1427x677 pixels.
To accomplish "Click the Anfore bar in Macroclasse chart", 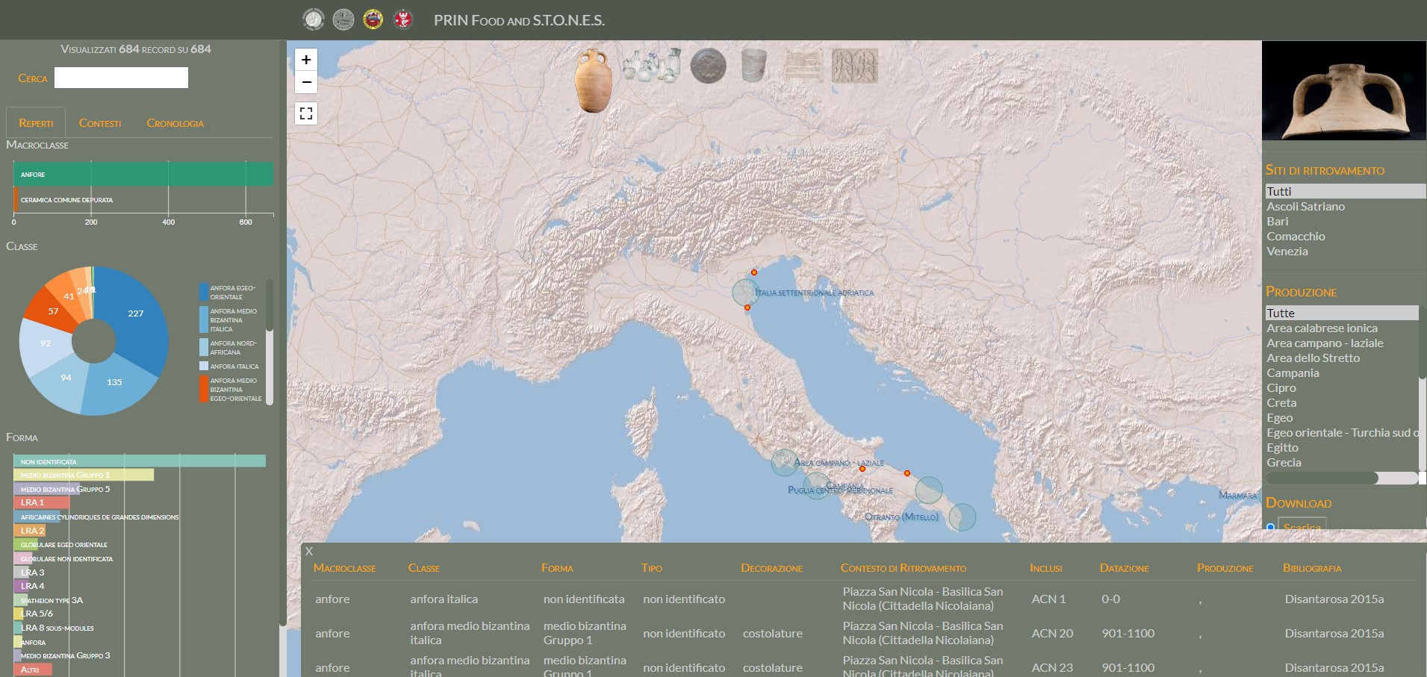I will coord(143,175).
